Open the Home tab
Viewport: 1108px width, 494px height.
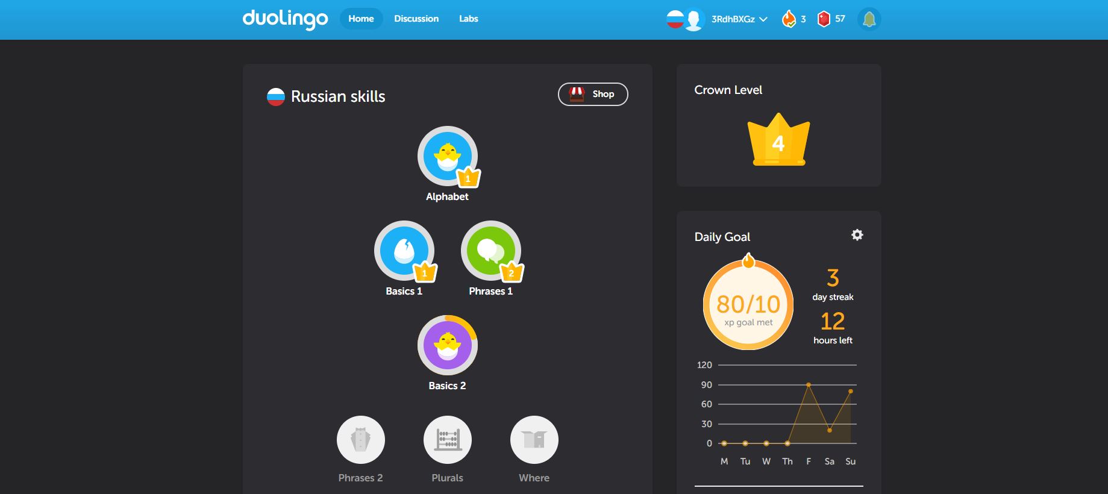click(x=361, y=19)
